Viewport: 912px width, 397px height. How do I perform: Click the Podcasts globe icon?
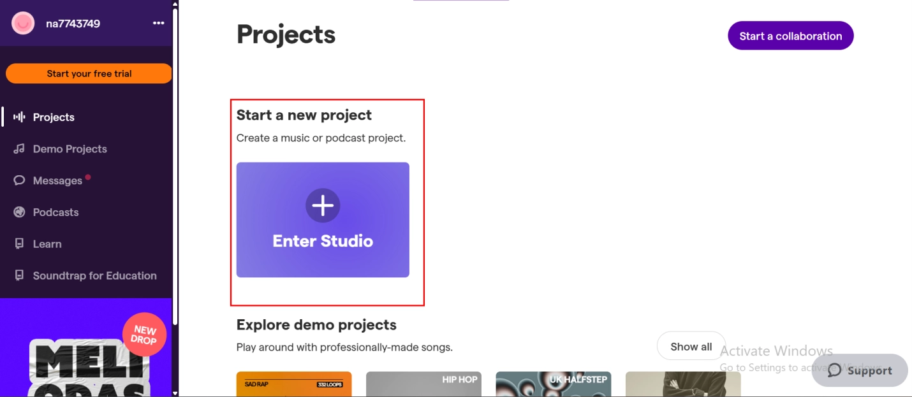[20, 212]
